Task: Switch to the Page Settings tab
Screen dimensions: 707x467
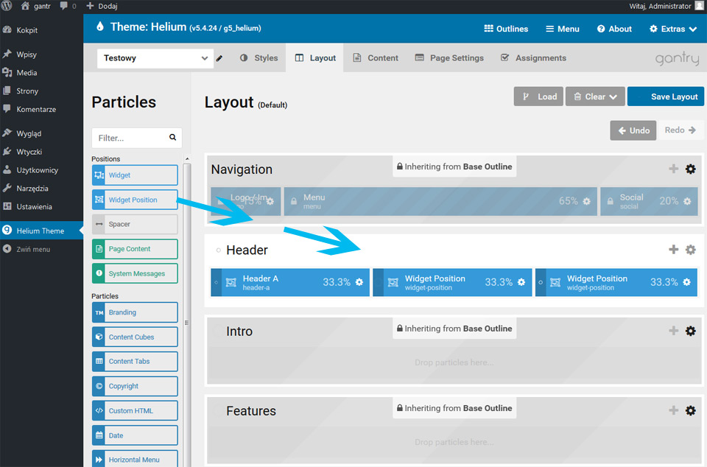Action: tap(449, 57)
